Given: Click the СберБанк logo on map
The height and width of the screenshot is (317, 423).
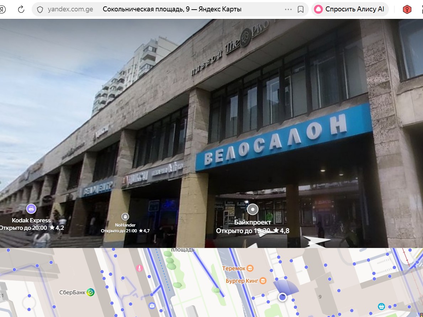Looking at the screenshot, I should 90,292.
